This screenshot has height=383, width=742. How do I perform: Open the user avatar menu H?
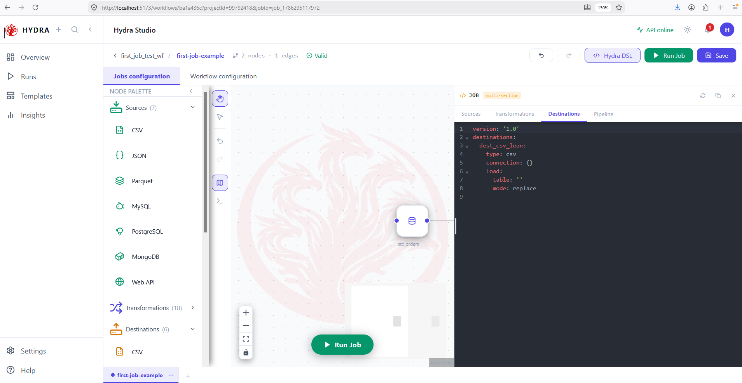tap(727, 30)
